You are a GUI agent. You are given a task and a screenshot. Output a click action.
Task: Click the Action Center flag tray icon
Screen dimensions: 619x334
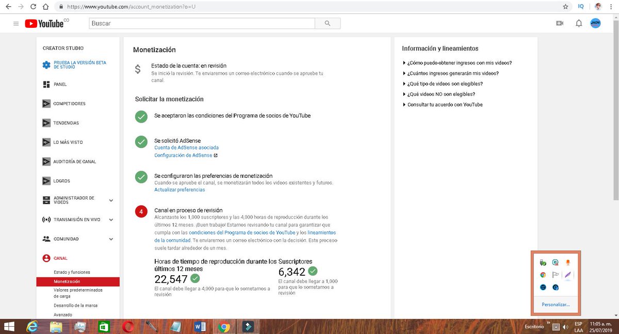click(556, 275)
